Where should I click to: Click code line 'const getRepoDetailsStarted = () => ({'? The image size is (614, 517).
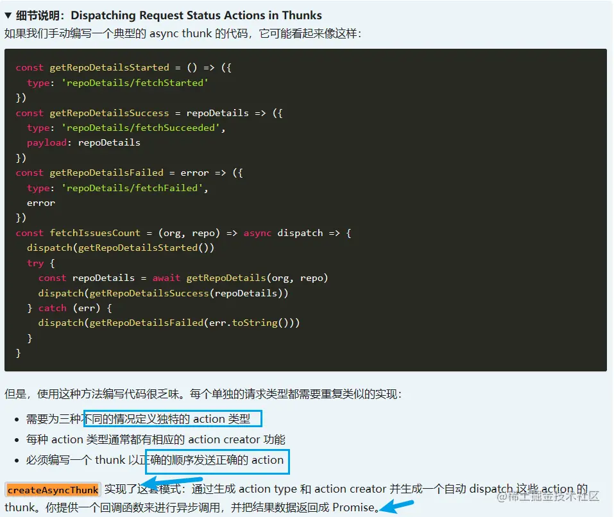coord(124,68)
